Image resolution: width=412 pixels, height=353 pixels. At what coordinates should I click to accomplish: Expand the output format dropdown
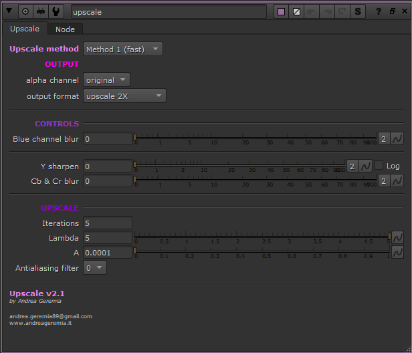point(124,96)
